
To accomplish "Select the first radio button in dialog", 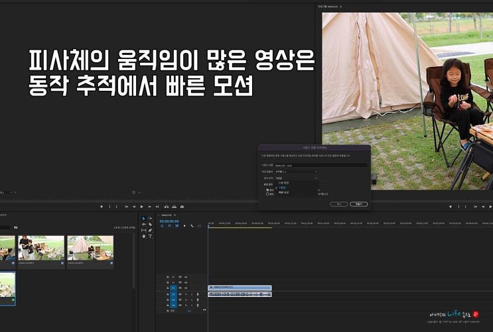I will tap(267, 189).
